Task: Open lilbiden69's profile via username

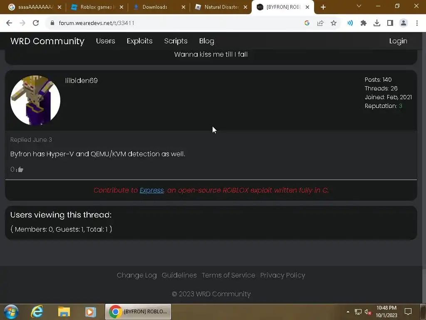Action: coord(81,80)
